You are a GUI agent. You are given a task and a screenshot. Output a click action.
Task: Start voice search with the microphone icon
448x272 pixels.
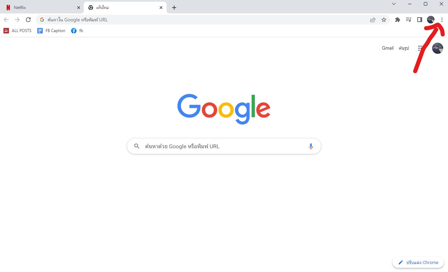click(x=311, y=146)
